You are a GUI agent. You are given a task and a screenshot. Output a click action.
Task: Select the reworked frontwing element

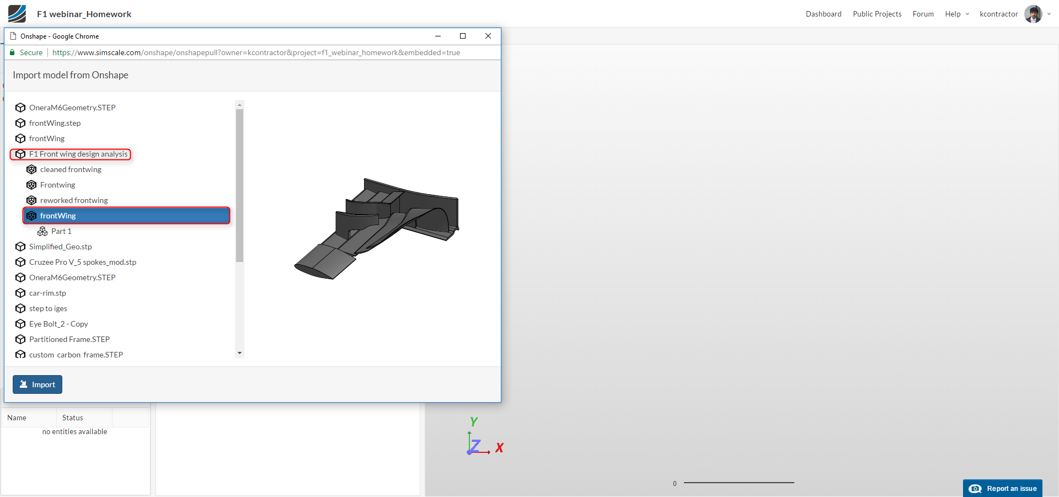(x=74, y=200)
